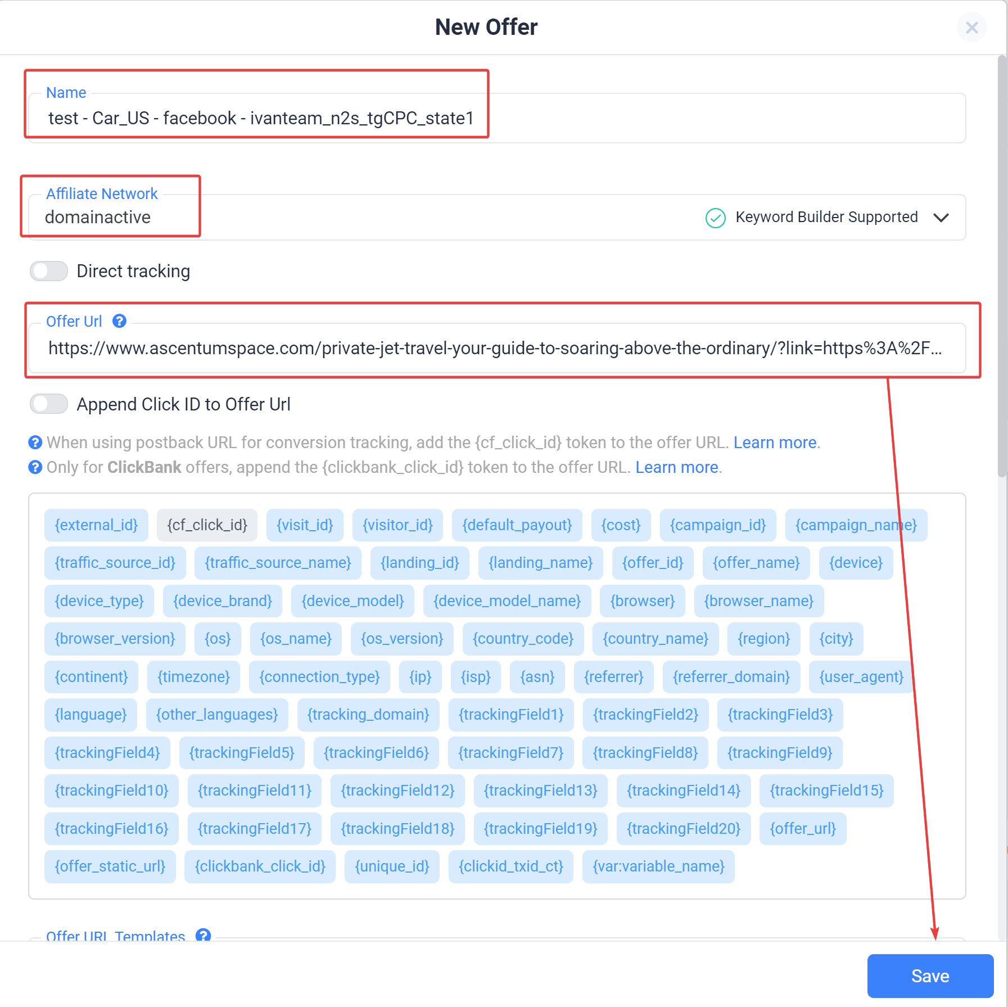Focus the Name input field
Image resolution: width=1008 pixels, height=1007 pixels.
click(497, 118)
